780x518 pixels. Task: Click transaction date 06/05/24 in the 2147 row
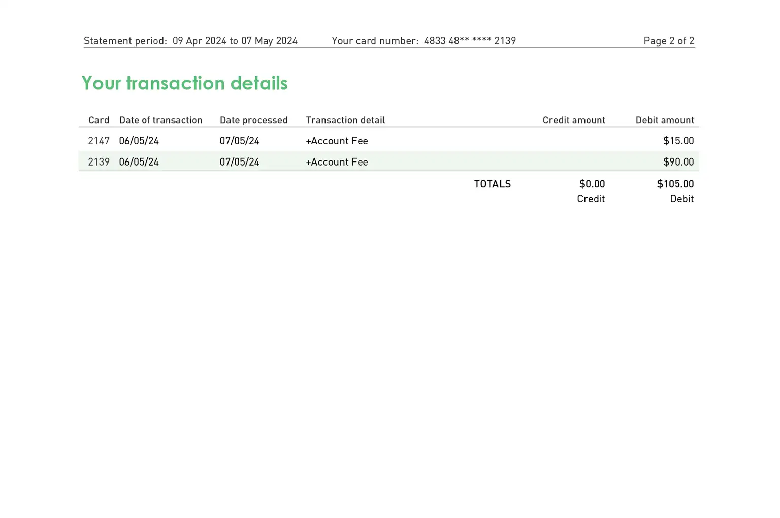tap(139, 141)
